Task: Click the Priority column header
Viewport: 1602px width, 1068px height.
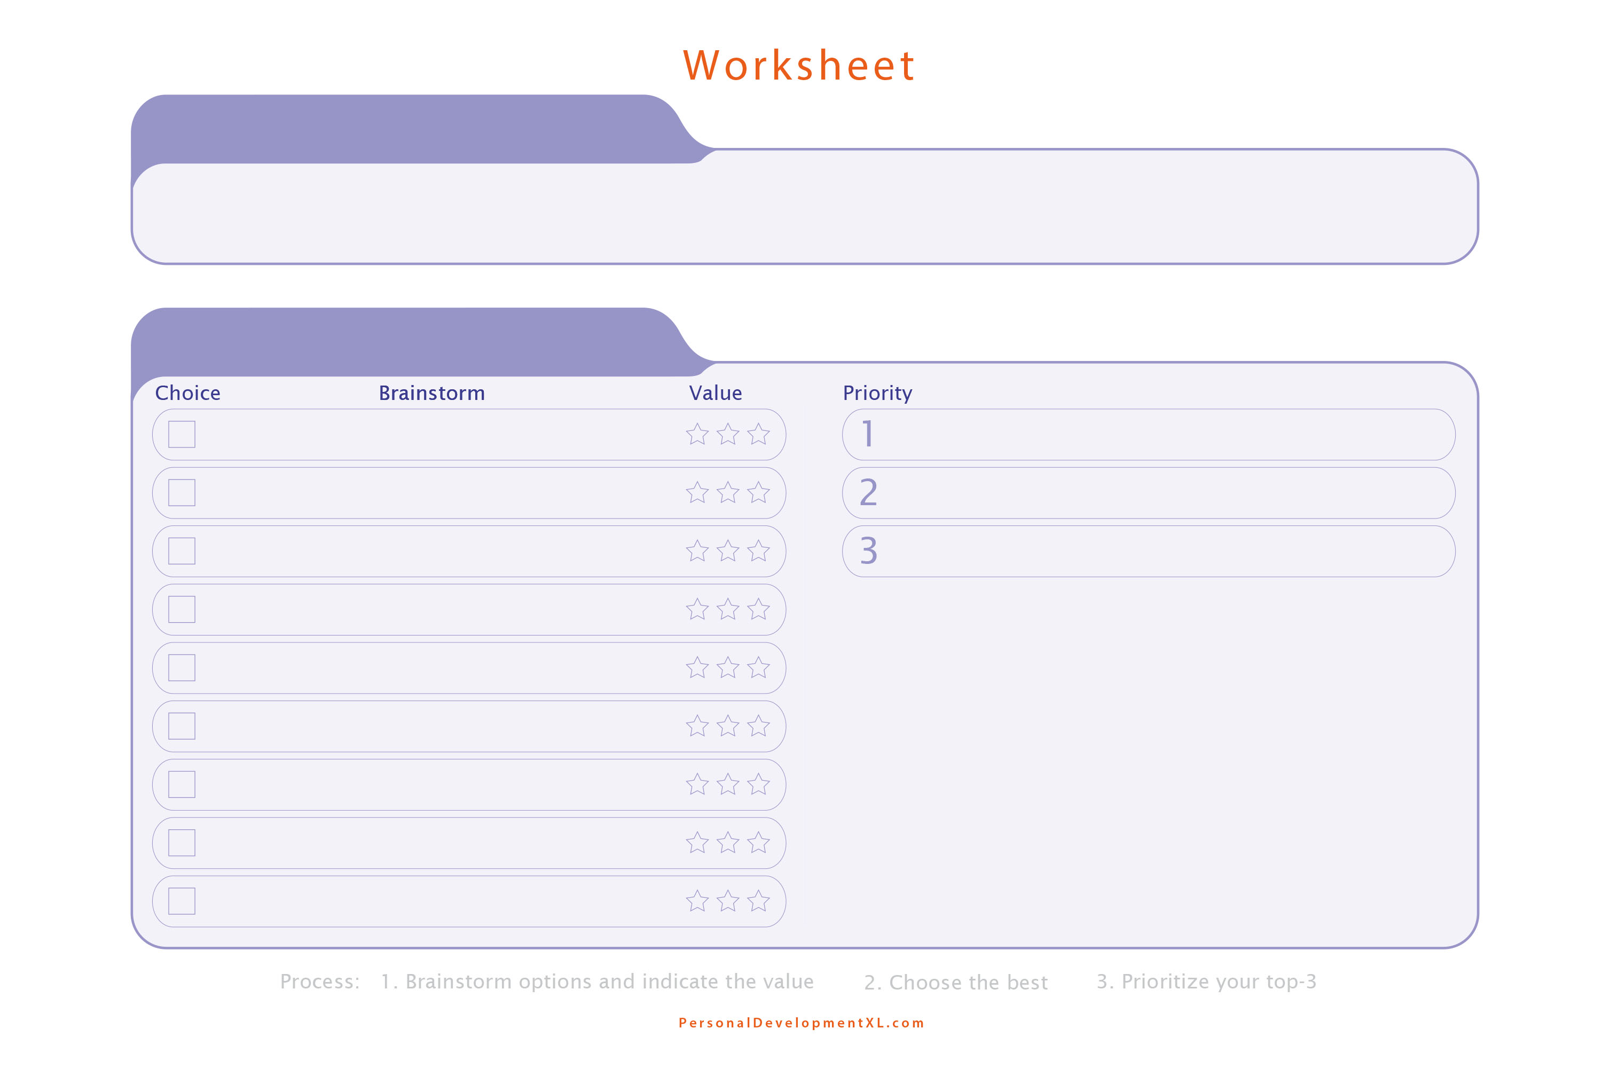Action: (x=877, y=394)
